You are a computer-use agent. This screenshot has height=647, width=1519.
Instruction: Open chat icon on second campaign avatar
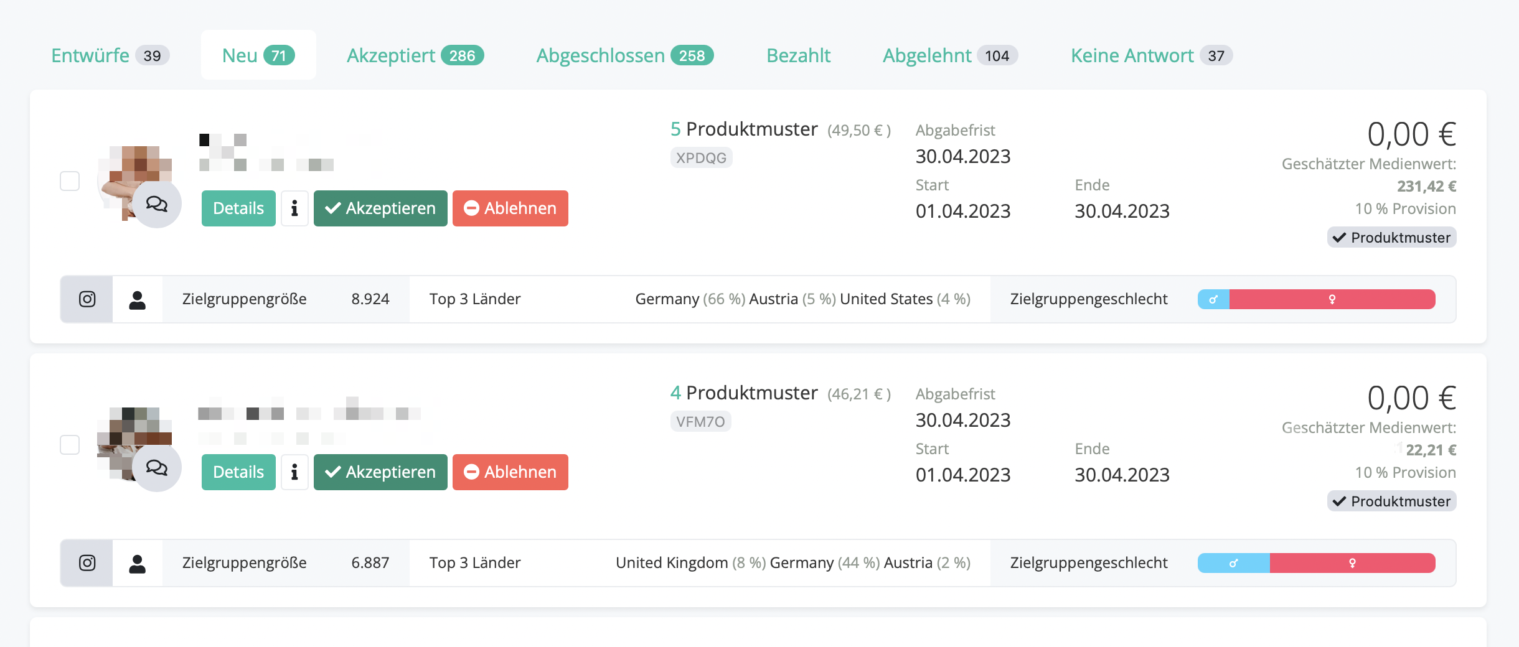[x=157, y=468]
